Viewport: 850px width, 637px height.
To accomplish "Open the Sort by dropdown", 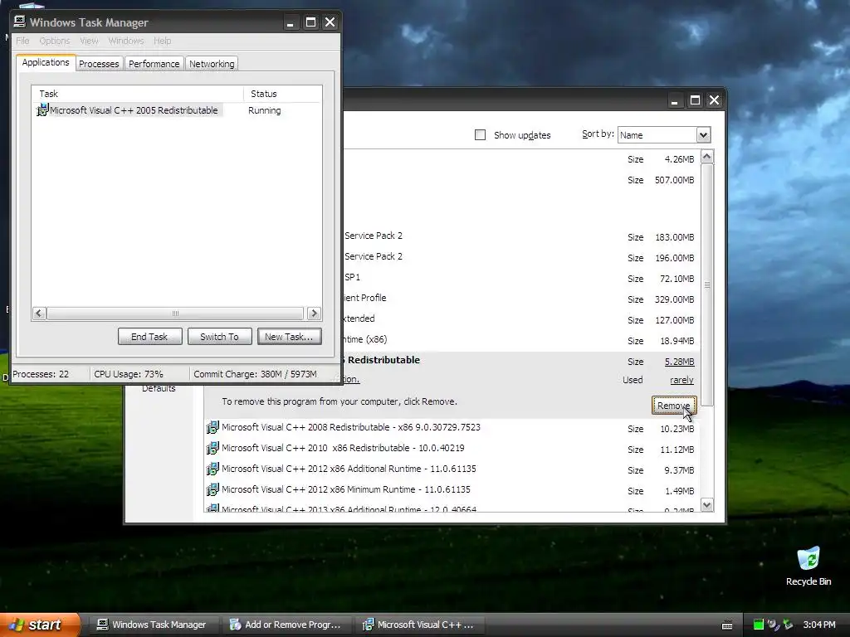I will pos(703,135).
